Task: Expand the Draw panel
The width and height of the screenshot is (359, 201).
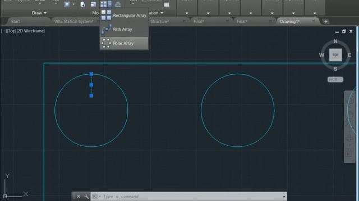Action: (x=39, y=13)
